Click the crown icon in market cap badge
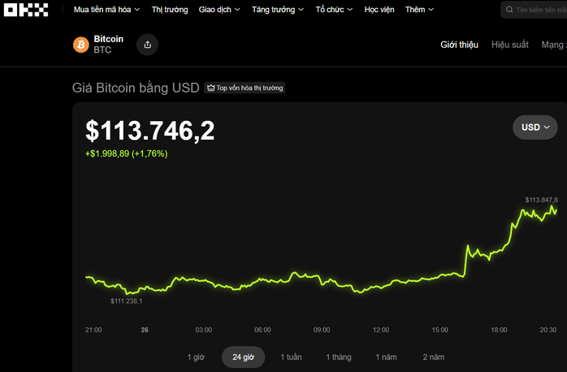567x372 pixels. coord(210,88)
